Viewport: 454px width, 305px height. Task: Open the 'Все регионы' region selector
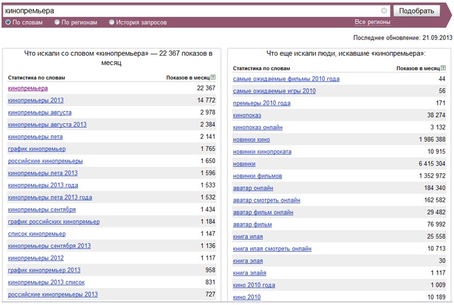(x=372, y=22)
